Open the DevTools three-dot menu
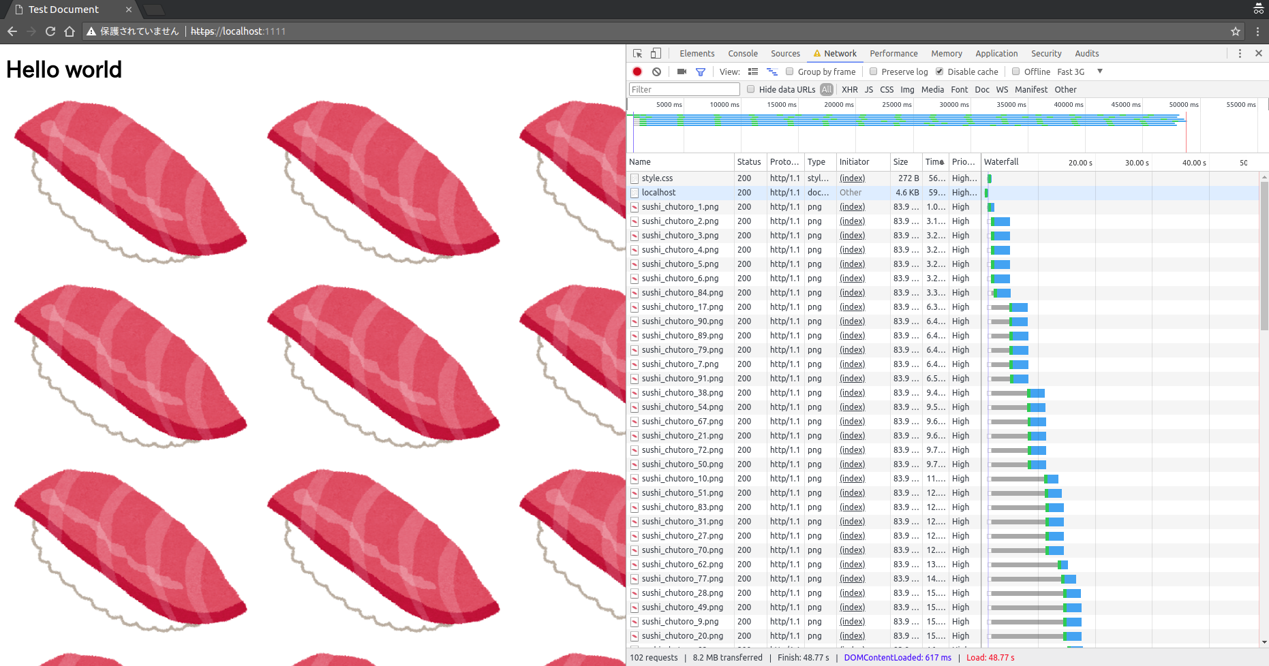The image size is (1269, 666). coord(1240,53)
